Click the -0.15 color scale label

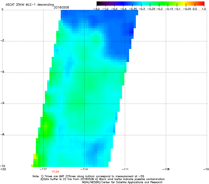pos(169,9)
